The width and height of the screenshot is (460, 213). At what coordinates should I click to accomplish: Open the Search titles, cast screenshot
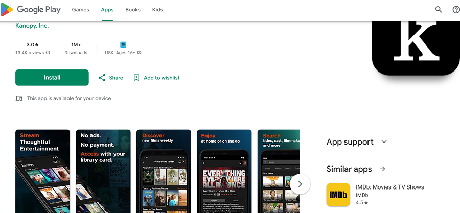279,172
